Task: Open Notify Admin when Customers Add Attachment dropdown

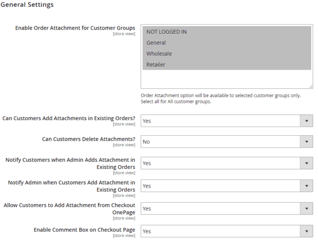Action: (x=227, y=186)
